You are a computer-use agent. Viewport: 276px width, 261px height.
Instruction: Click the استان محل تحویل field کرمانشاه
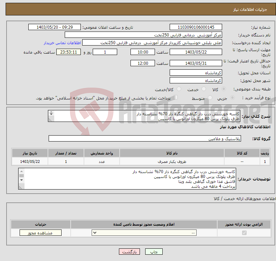click(196, 73)
